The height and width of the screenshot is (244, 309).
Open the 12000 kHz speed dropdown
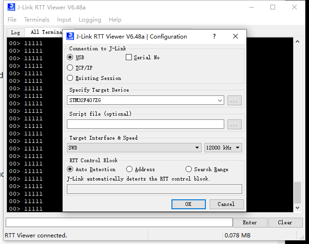pyautogui.click(x=223, y=148)
